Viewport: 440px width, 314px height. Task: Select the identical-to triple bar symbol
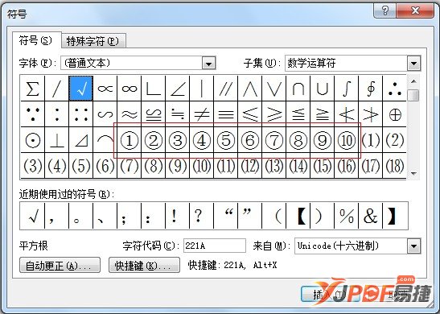(x=225, y=114)
